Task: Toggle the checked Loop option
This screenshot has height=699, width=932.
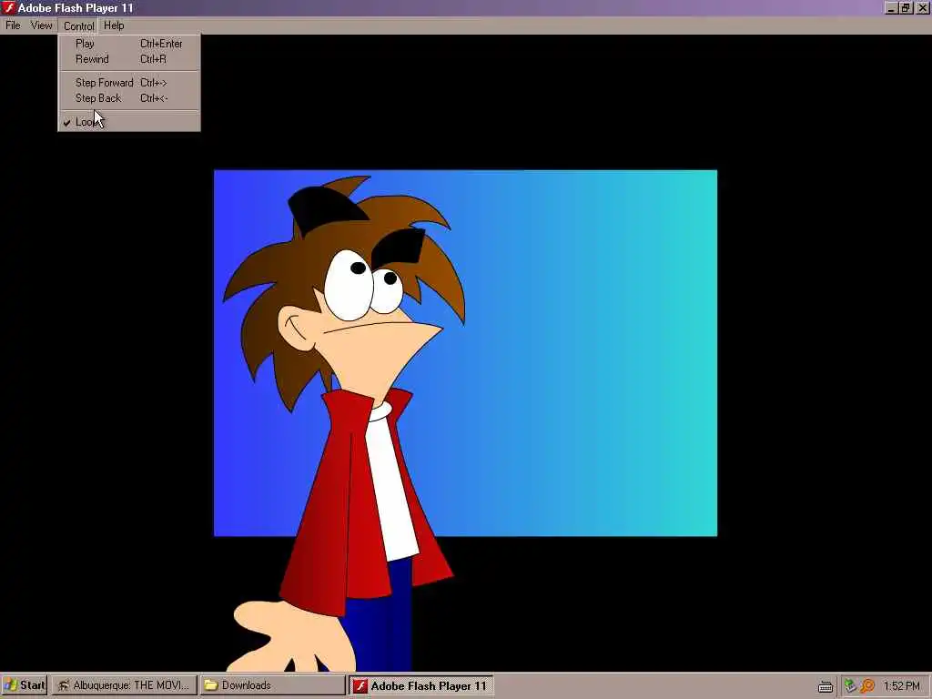Action: point(129,122)
